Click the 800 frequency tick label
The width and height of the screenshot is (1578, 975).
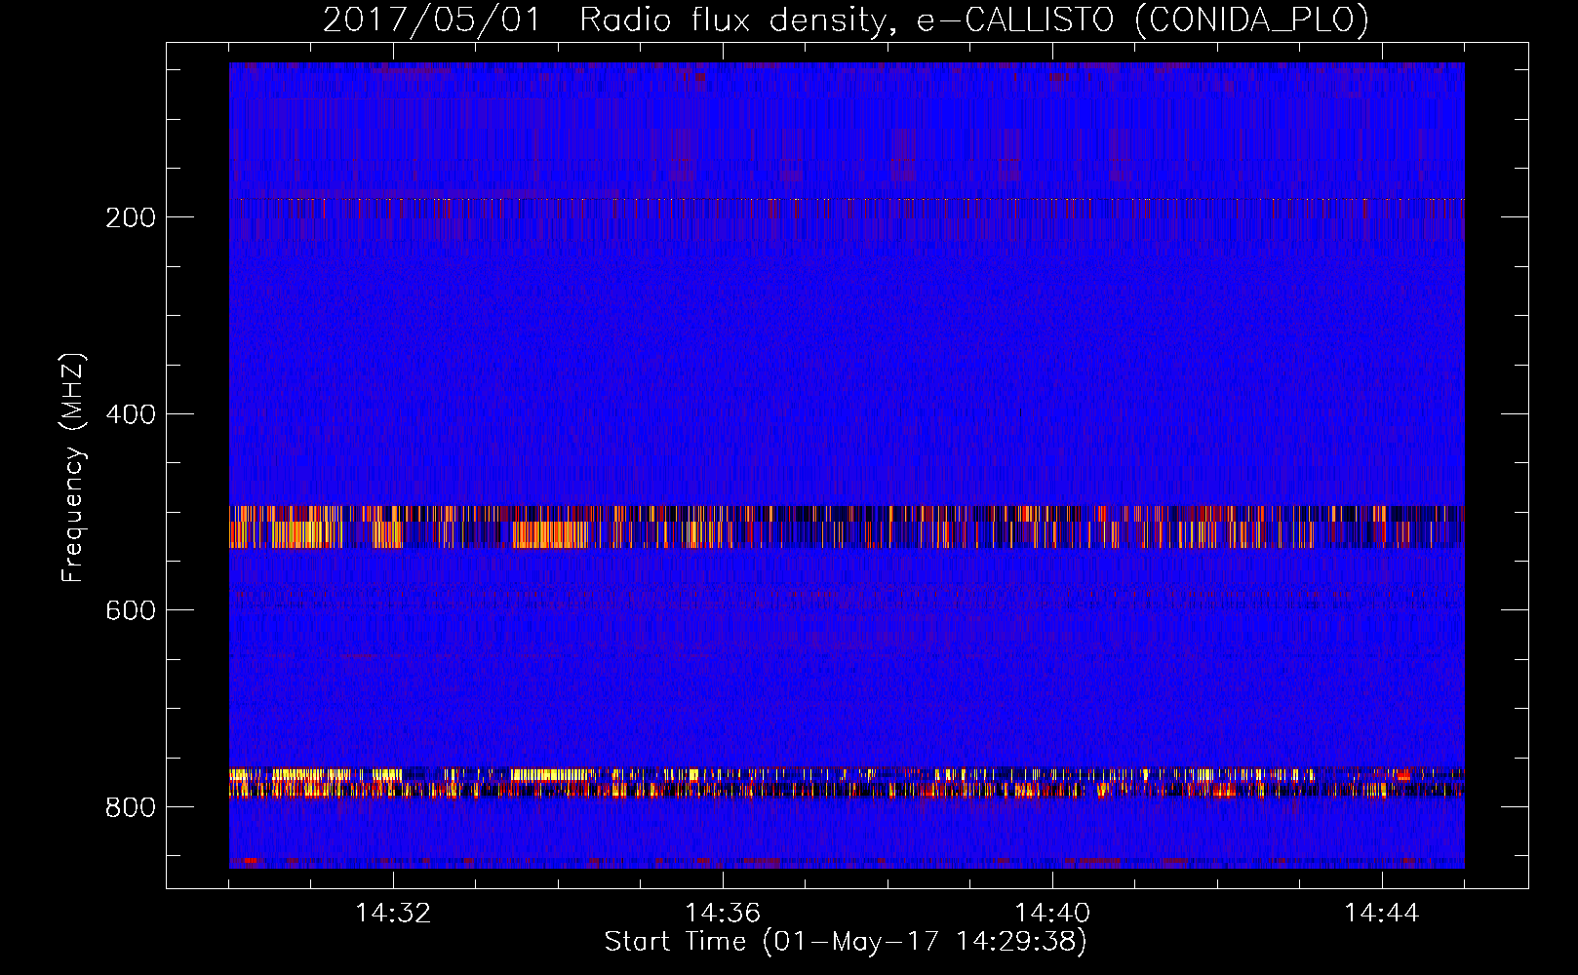(131, 807)
